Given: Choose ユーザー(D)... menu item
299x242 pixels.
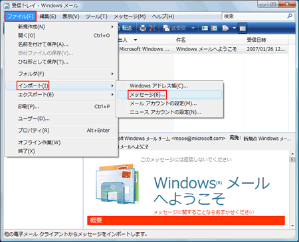Looking at the screenshot, I should pos(61,119).
